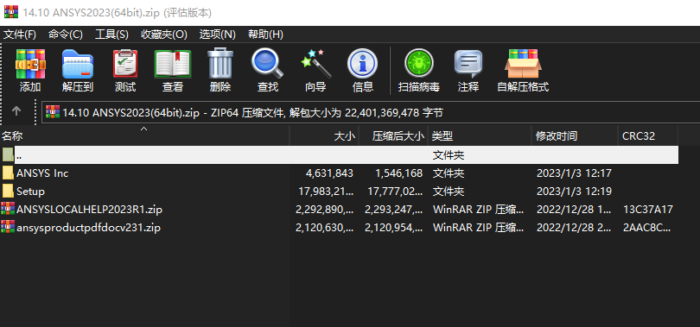The image size is (700, 327).
Task: Open the Favorites (收藏夹) menu
Action: point(164,35)
